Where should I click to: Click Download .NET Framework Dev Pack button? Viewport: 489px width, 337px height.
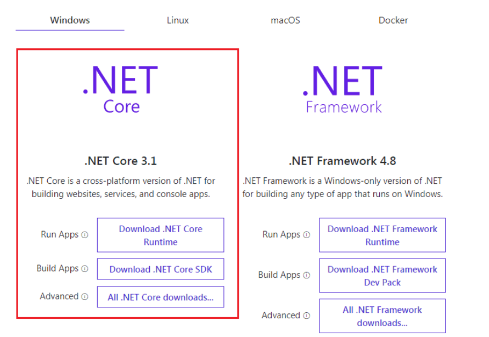(383, 276)
